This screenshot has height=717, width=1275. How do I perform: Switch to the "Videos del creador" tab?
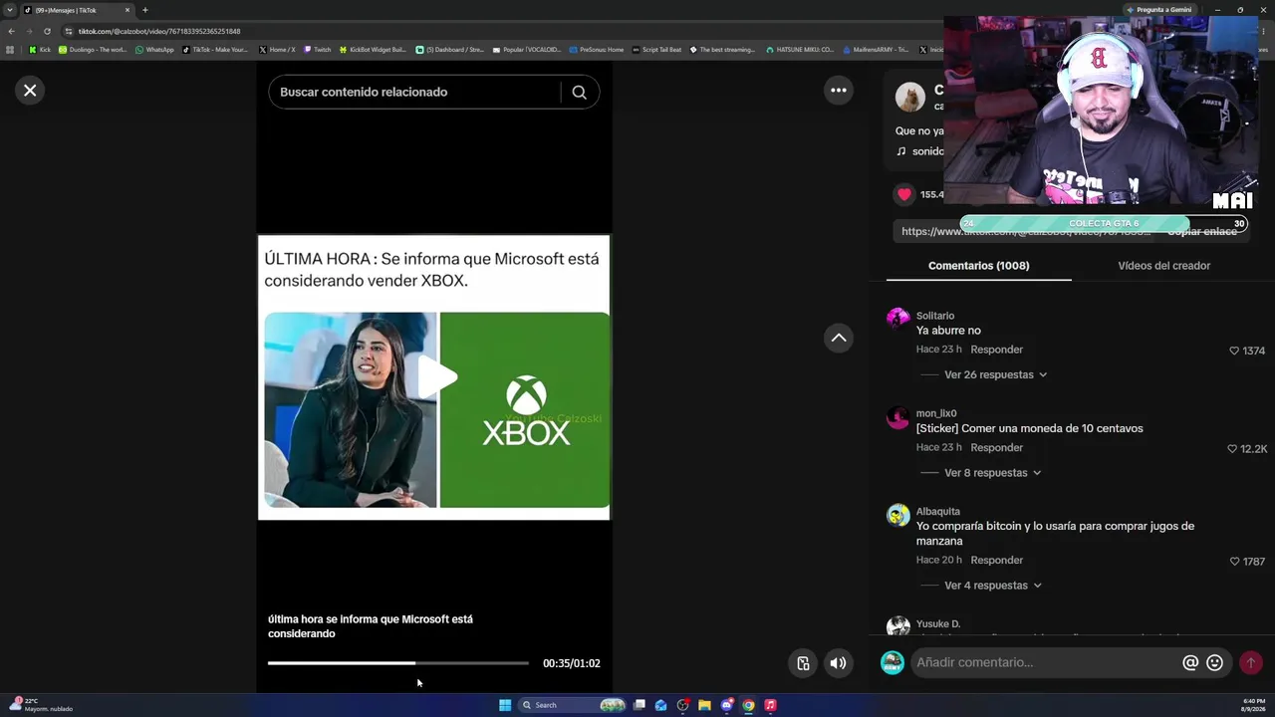(1163, 266)
